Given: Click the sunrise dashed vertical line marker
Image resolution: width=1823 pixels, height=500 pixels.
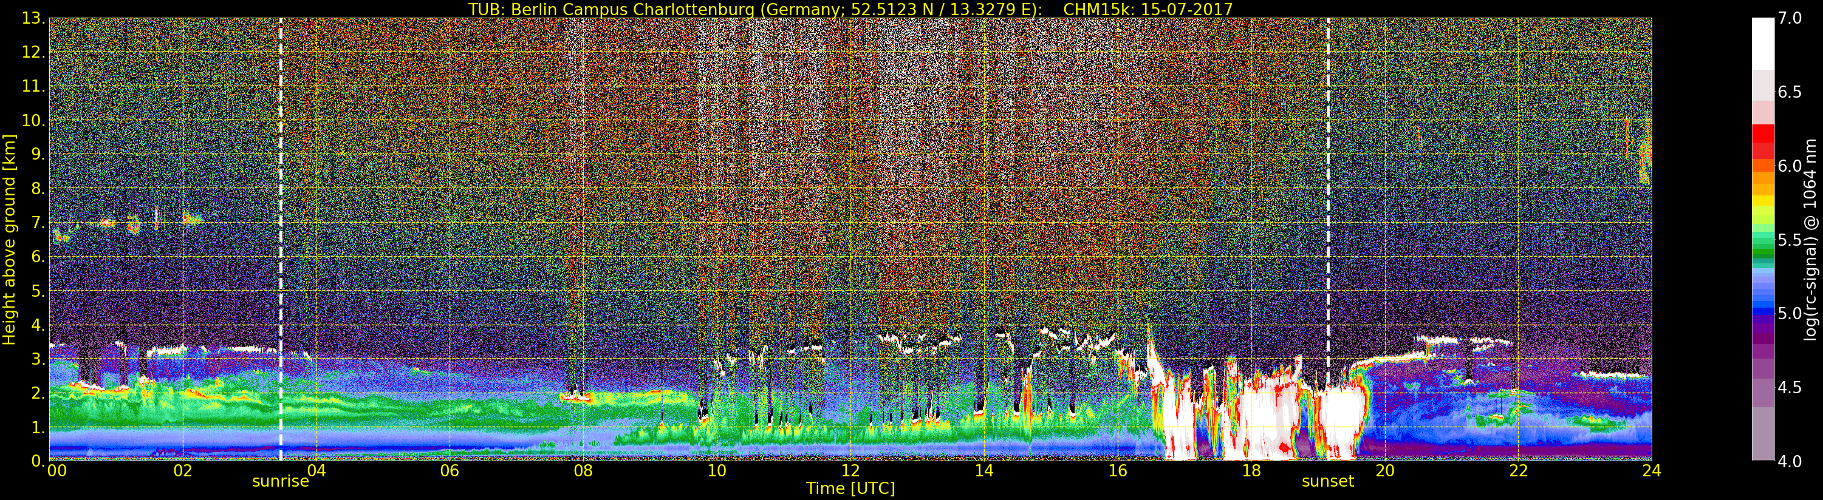Looking at the screenshot, I should [x=281, y=240].
